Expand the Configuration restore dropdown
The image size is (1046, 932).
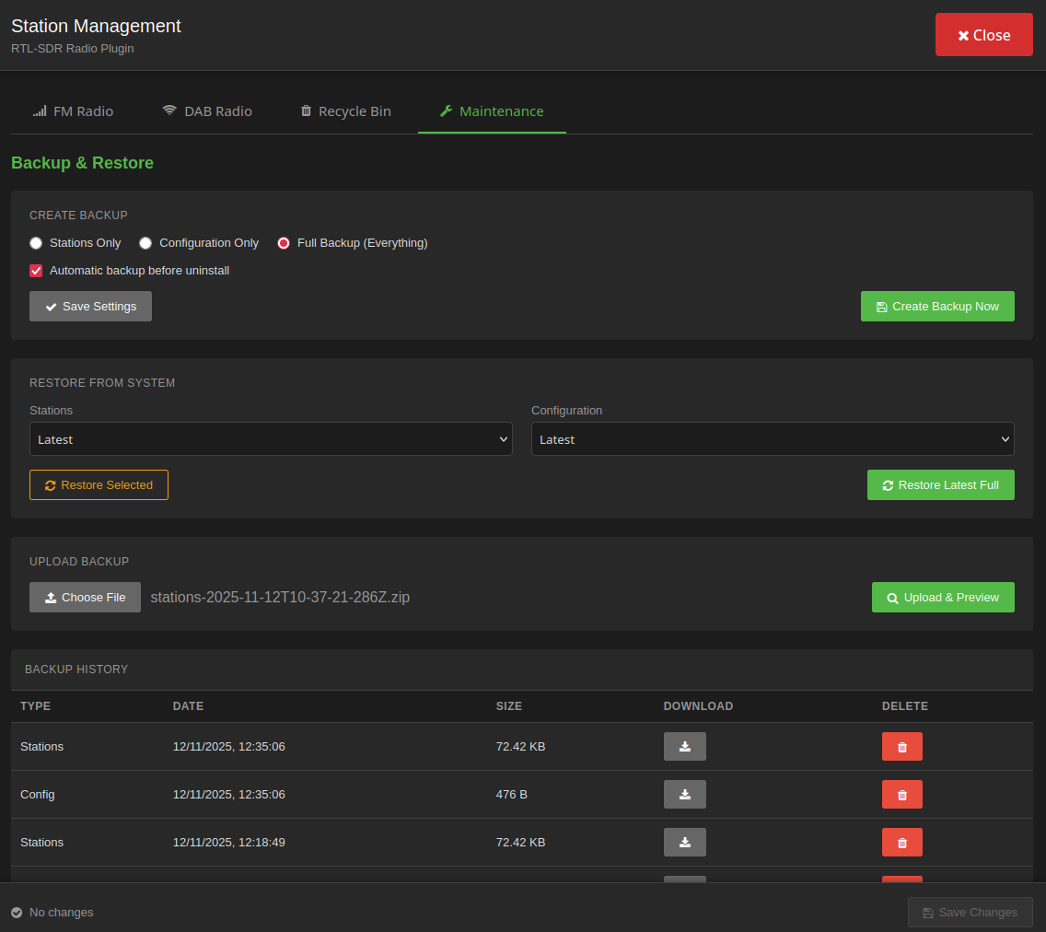click(772, 439)
